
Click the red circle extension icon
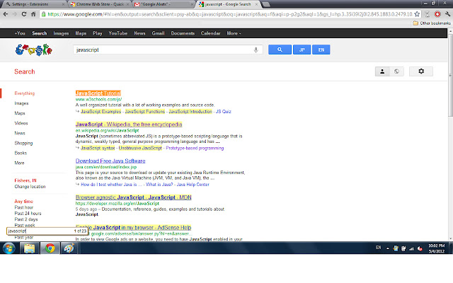pyautogui.click(x=437, y=14)
